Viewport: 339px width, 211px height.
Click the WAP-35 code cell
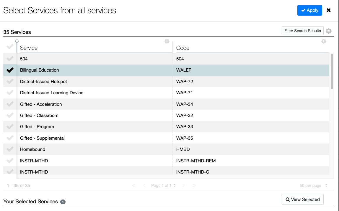pos(185,138)
